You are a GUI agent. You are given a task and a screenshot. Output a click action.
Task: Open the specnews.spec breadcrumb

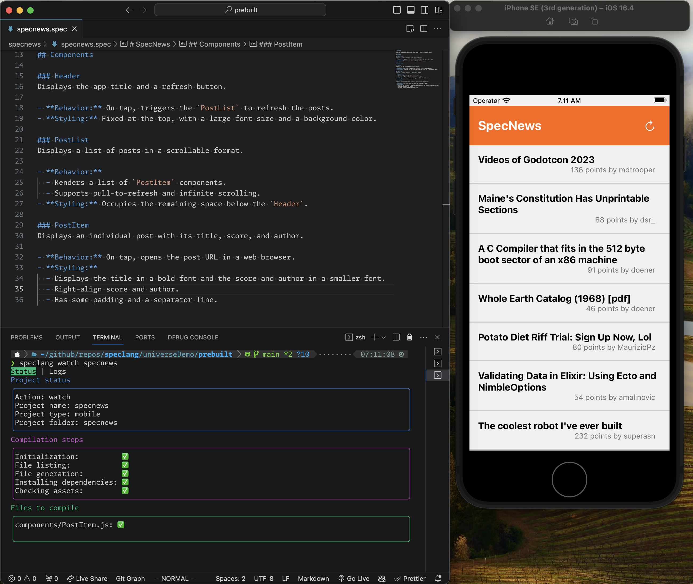point(82,44)
